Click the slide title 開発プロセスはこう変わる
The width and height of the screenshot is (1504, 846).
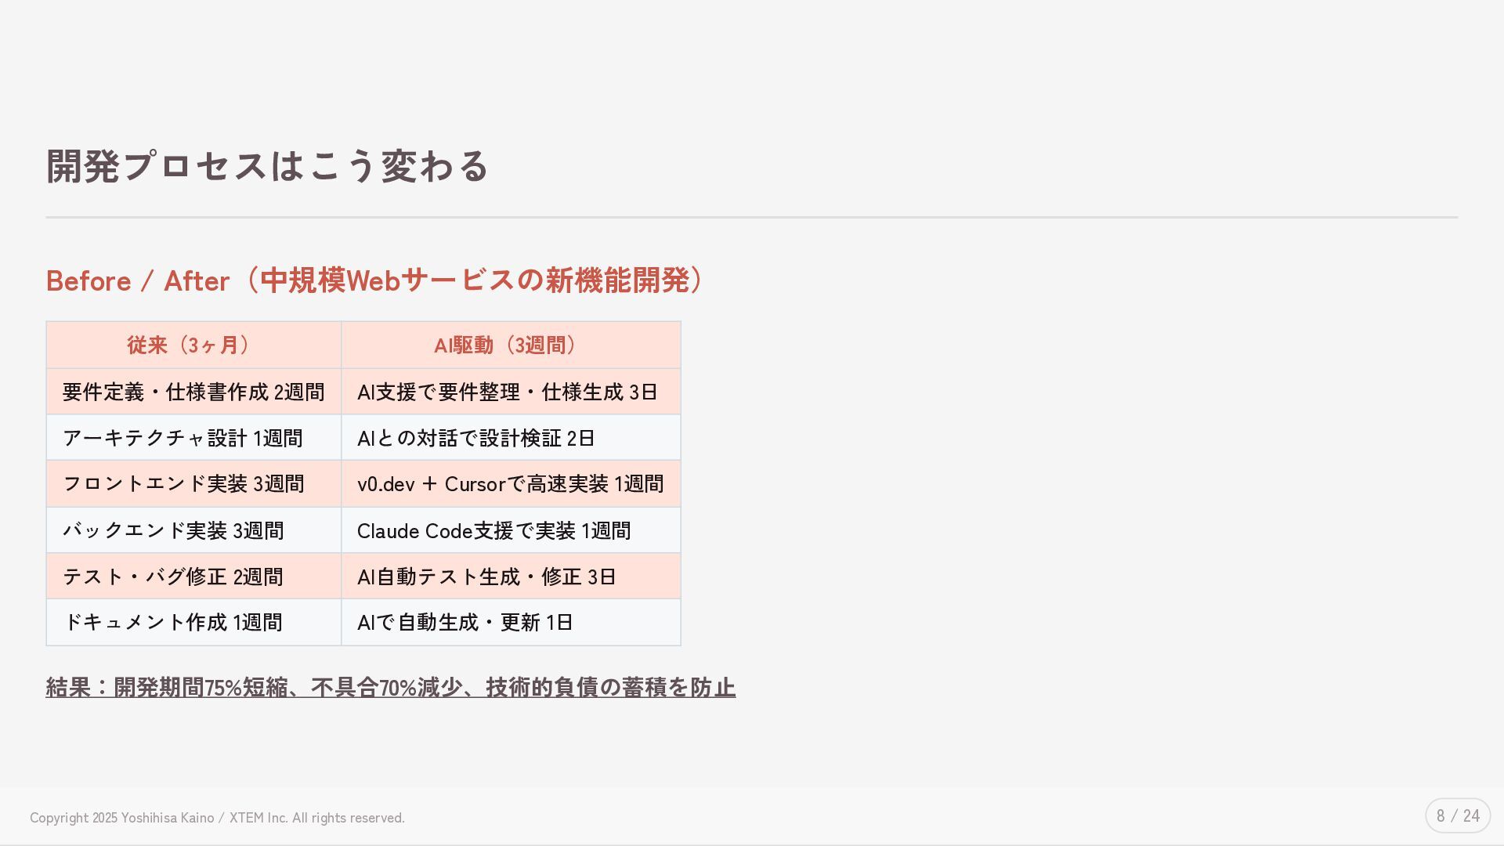click(x=267, y=167)
